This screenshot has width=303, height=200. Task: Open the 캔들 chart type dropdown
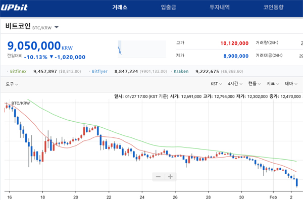(x=255, y=84)
